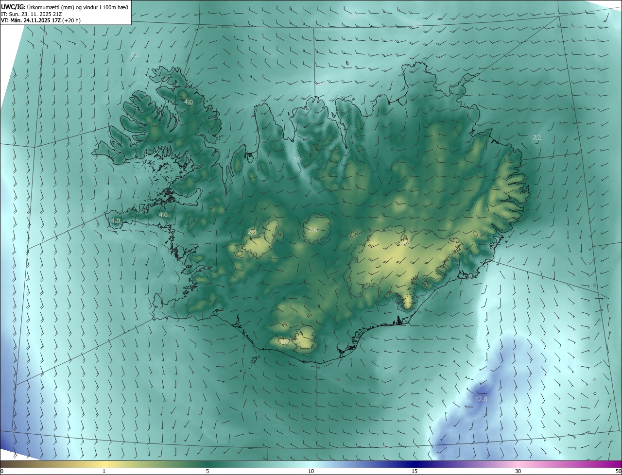The height and width of the screenshot is (475, 622).
Task: Click the '7.9' value in north Iceland
Action: pos(296,159)
